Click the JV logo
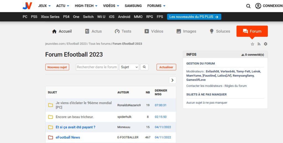The width and height of the screenshot is (283, 143). coord(27,6)
